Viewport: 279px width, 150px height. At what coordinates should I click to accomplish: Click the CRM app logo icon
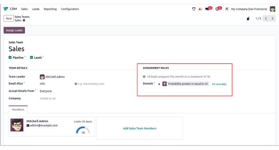[5, 9]
